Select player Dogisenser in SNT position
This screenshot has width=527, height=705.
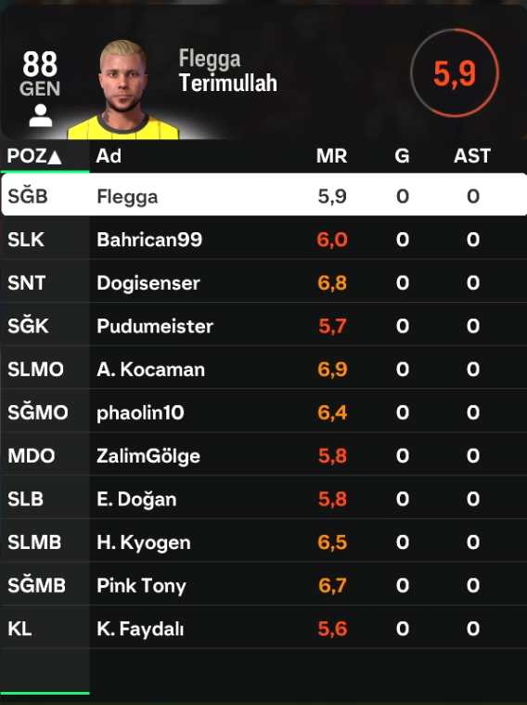tap(264, 282)
